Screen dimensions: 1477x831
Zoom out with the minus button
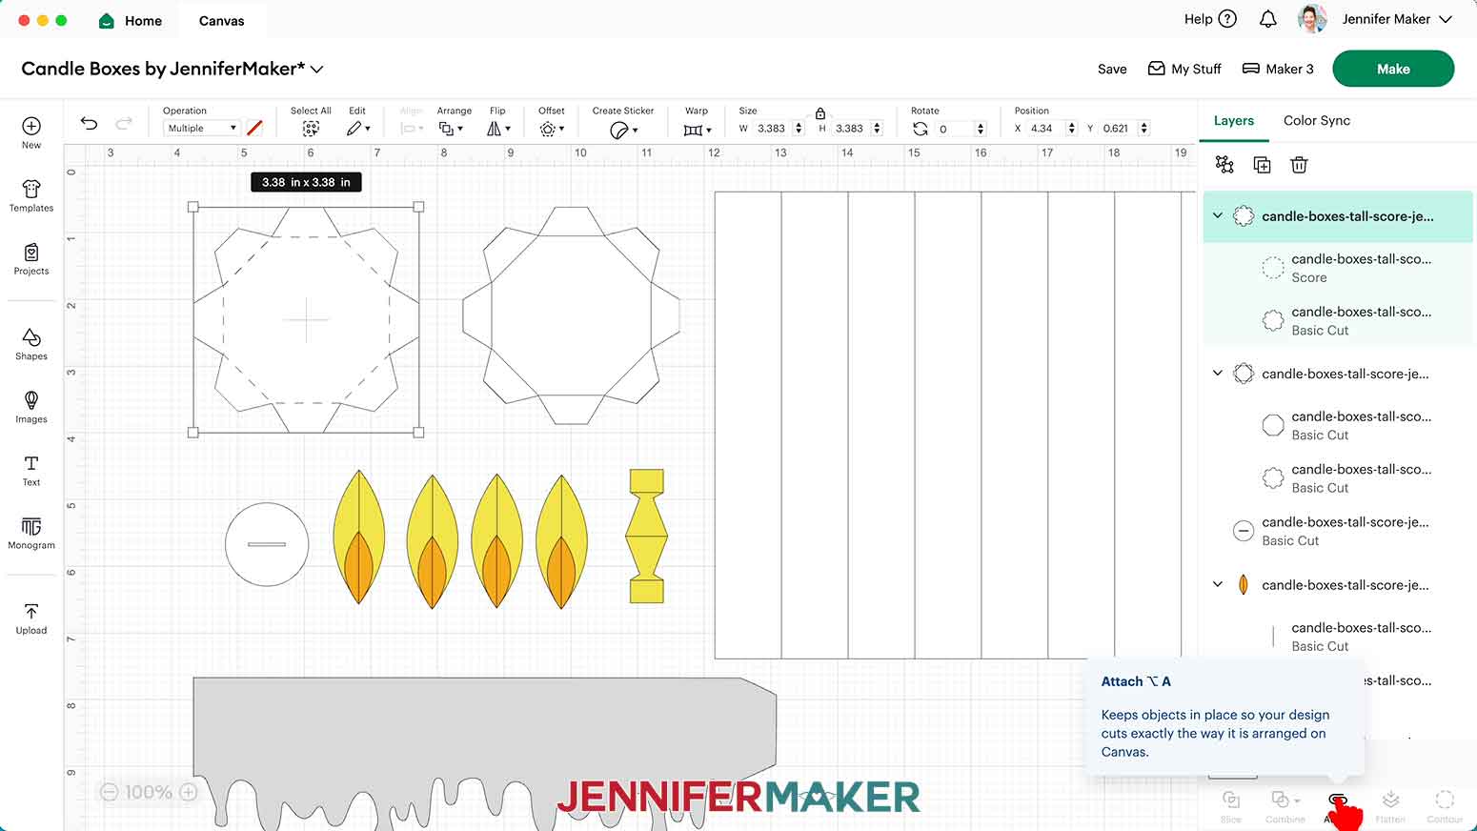click(110, 792)
